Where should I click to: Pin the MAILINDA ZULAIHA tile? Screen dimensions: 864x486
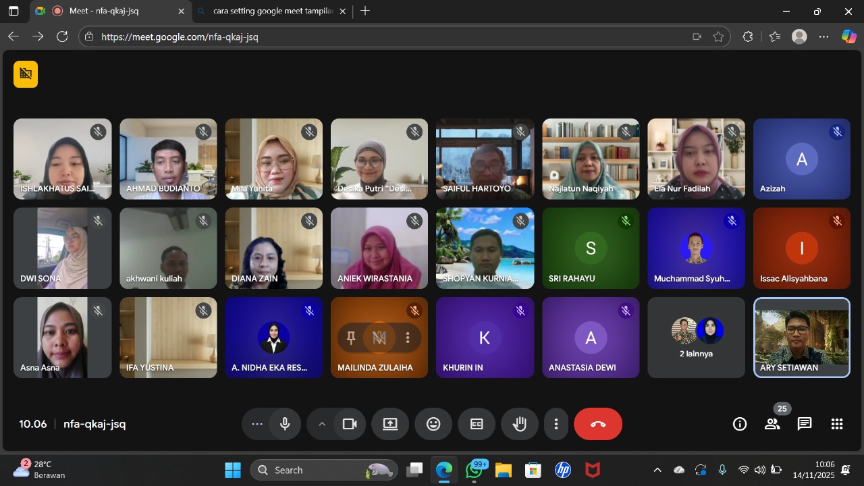351,337
